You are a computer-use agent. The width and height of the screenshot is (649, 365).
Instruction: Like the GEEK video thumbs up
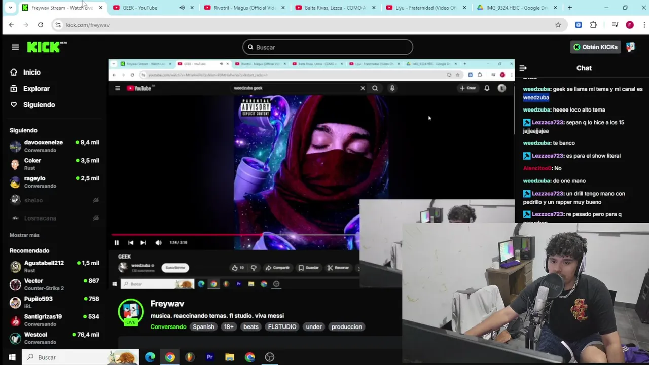pyautogui.click(x=237, y=268)
